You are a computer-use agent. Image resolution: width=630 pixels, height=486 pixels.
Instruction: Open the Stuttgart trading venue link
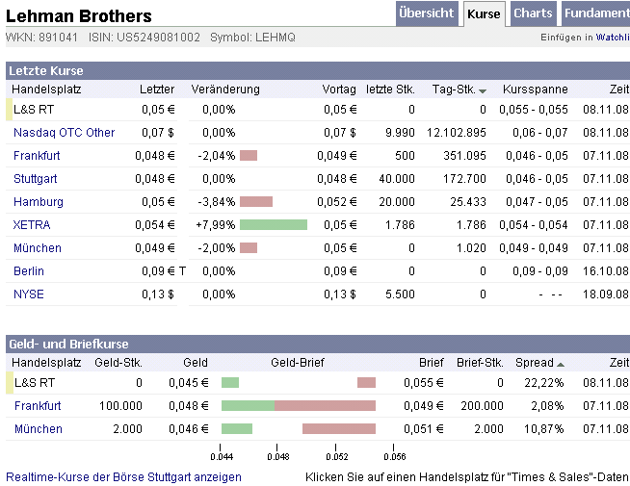coord(36,179)
